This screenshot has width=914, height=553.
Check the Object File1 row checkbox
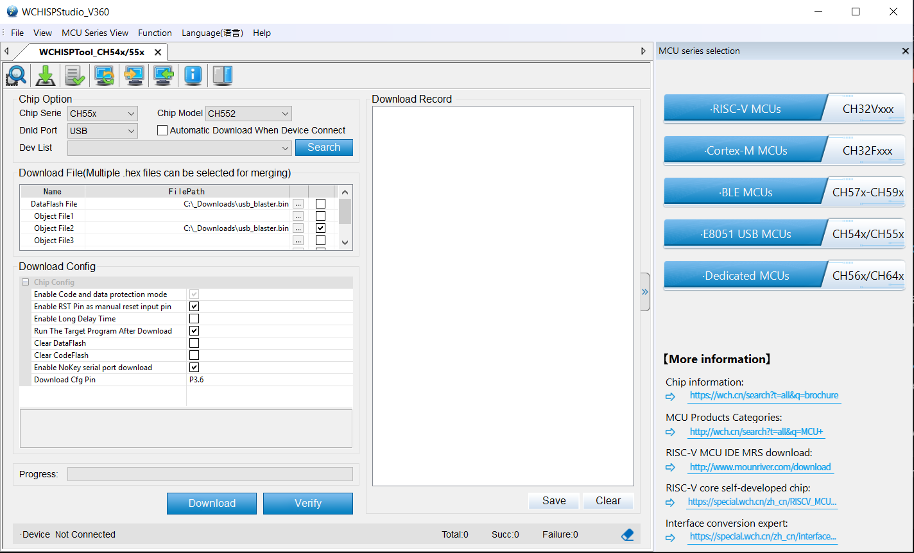(321, 216)
